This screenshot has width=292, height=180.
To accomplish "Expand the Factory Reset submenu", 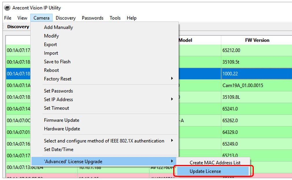I will click(x=105, y=79).
